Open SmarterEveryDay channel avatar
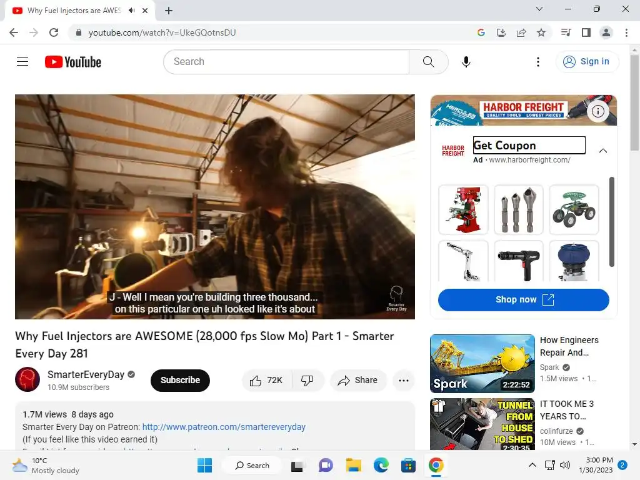Screen dimensions: 640x480 point(27,379)
